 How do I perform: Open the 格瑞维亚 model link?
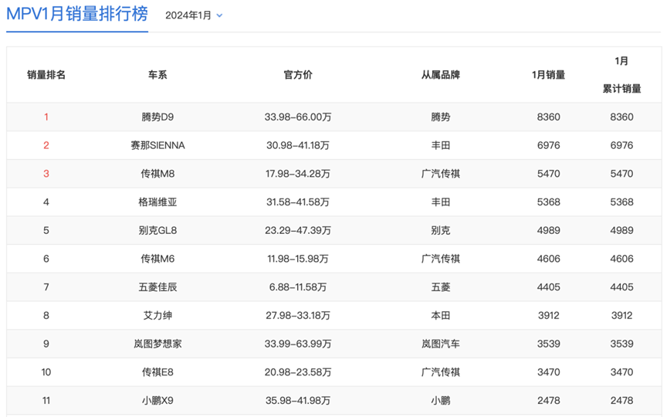(x=157, y=202)
